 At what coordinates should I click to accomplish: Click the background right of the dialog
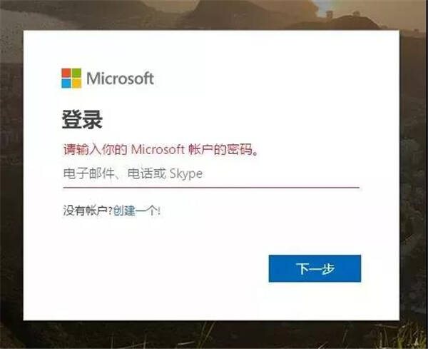[x=414, y=175]
